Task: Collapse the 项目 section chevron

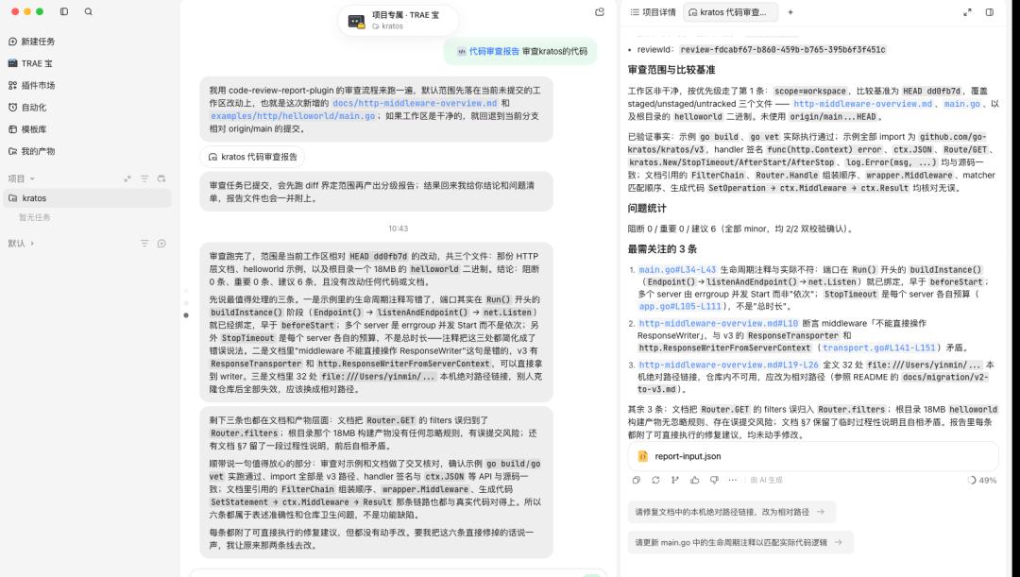Action: [x=32, y=178]
